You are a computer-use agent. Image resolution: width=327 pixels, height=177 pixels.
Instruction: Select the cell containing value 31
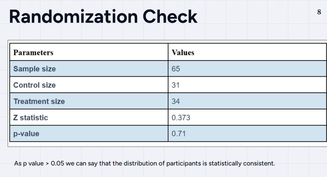pyautogui.click(x=247, y=85)
